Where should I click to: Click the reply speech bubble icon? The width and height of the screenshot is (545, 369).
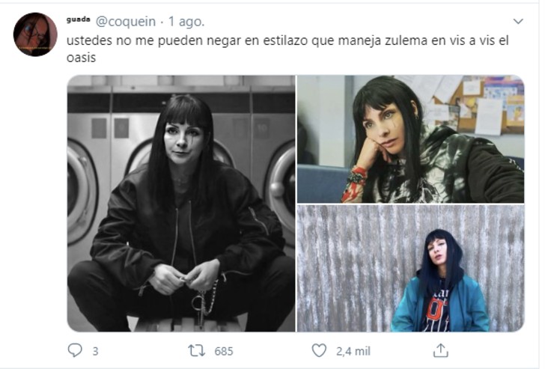75,350
